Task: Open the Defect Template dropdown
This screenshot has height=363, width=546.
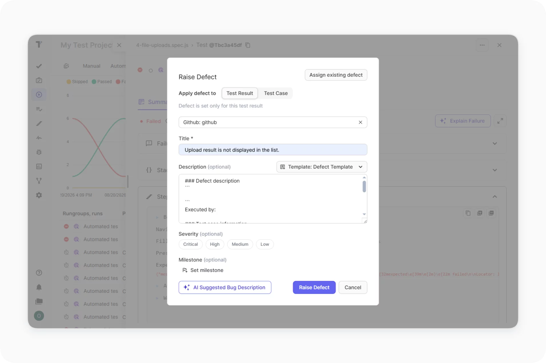Action: pyautogui.click(x=322, y=167)
